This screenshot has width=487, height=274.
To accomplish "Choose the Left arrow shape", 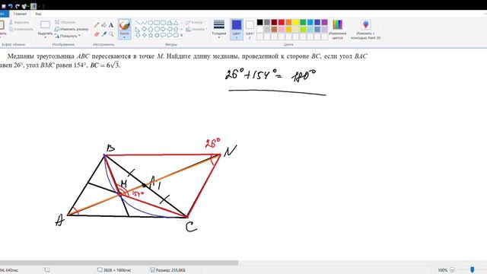I will [x=170, y=29].
